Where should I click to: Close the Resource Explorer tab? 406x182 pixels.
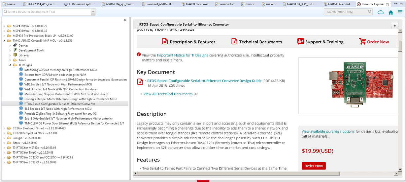point(388,4)
